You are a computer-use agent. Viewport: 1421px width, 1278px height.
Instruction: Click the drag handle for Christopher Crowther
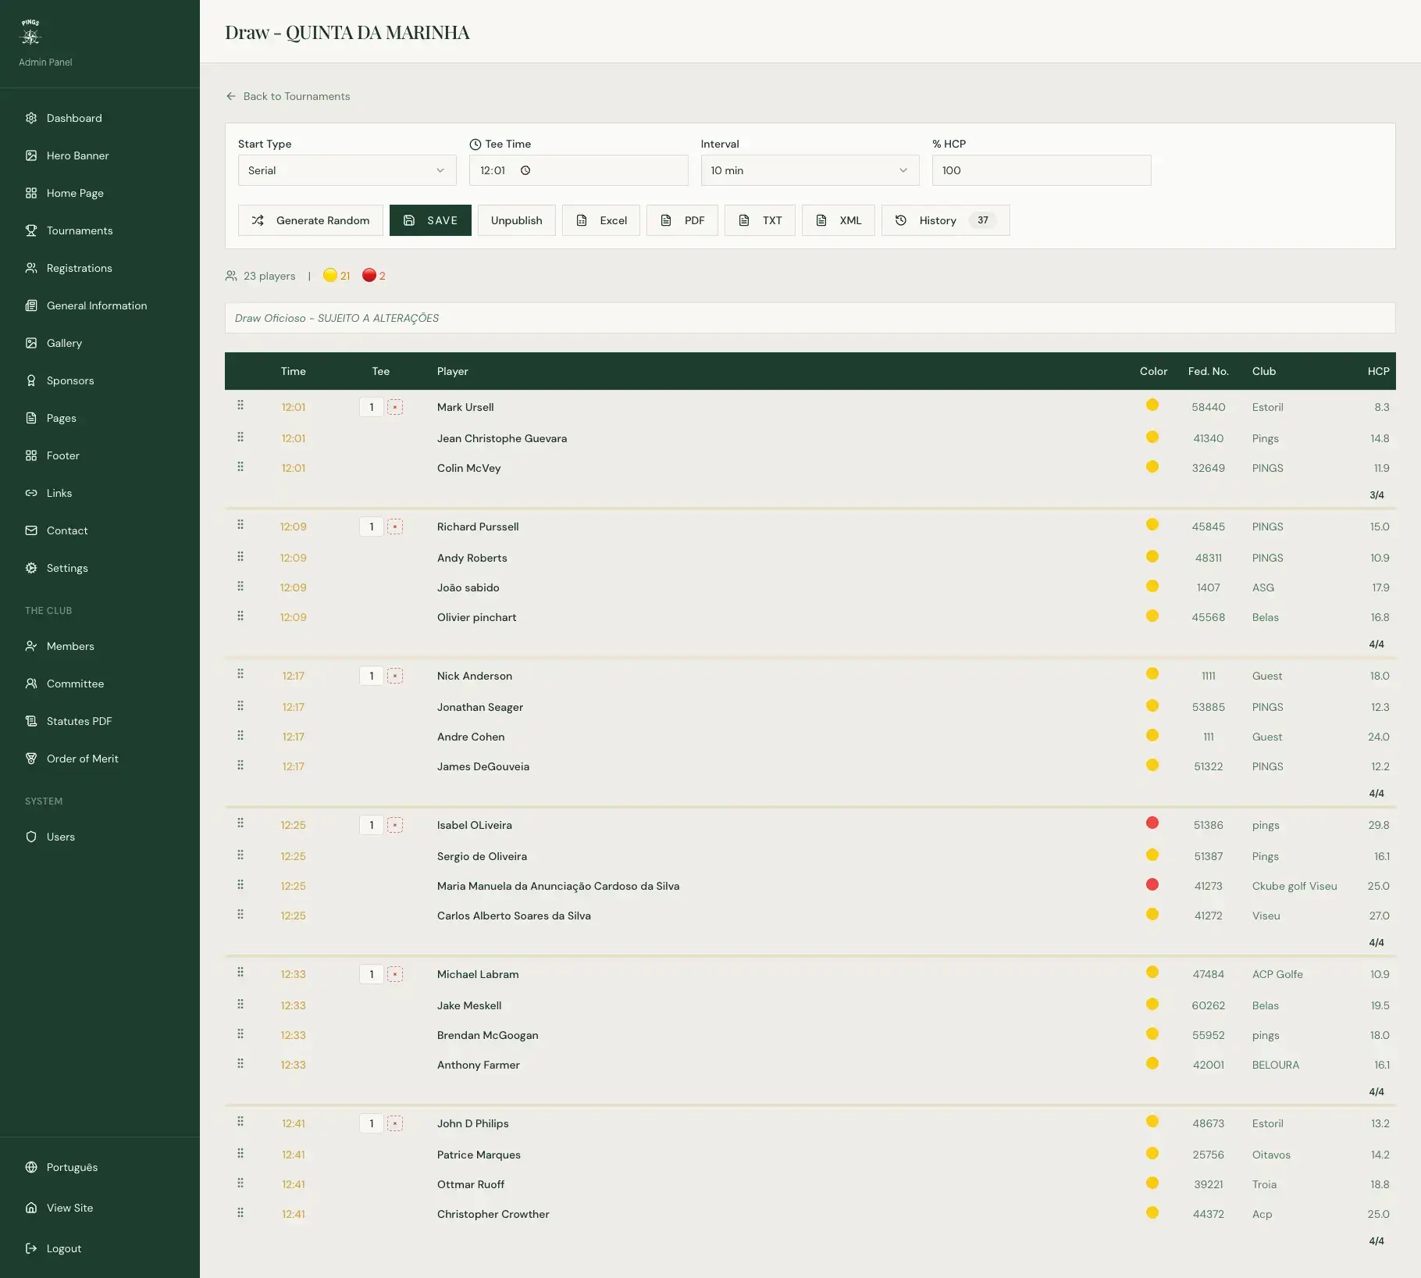click(x=240, y=1212)
